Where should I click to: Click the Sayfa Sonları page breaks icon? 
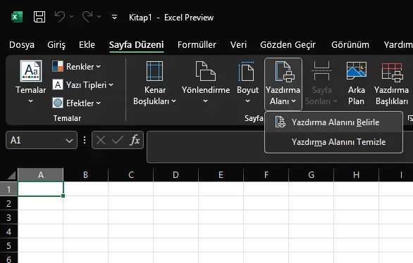321,71
